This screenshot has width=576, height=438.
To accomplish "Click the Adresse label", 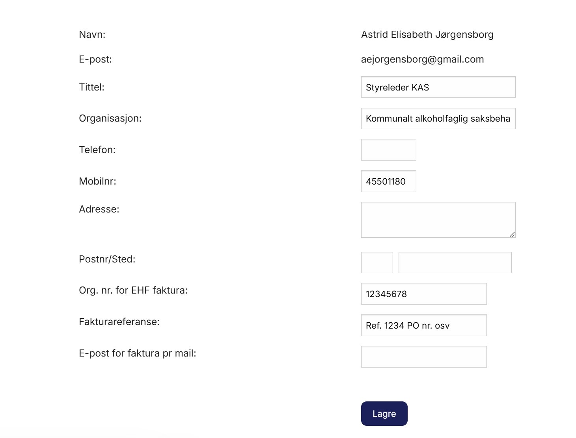I will pos(99,209).
